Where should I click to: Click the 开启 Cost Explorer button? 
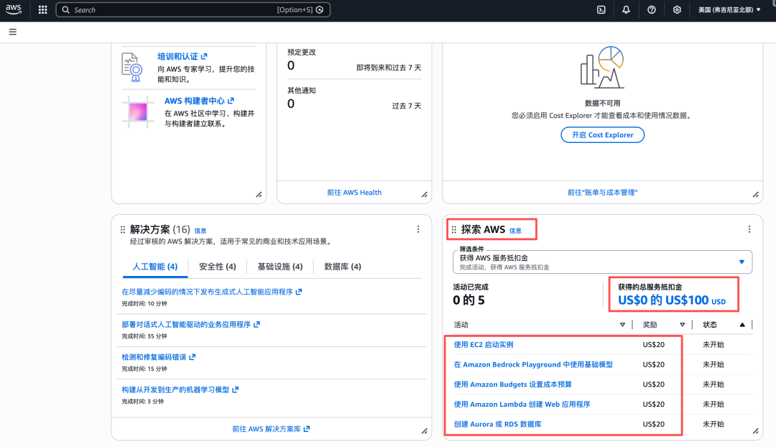[602, 134]
